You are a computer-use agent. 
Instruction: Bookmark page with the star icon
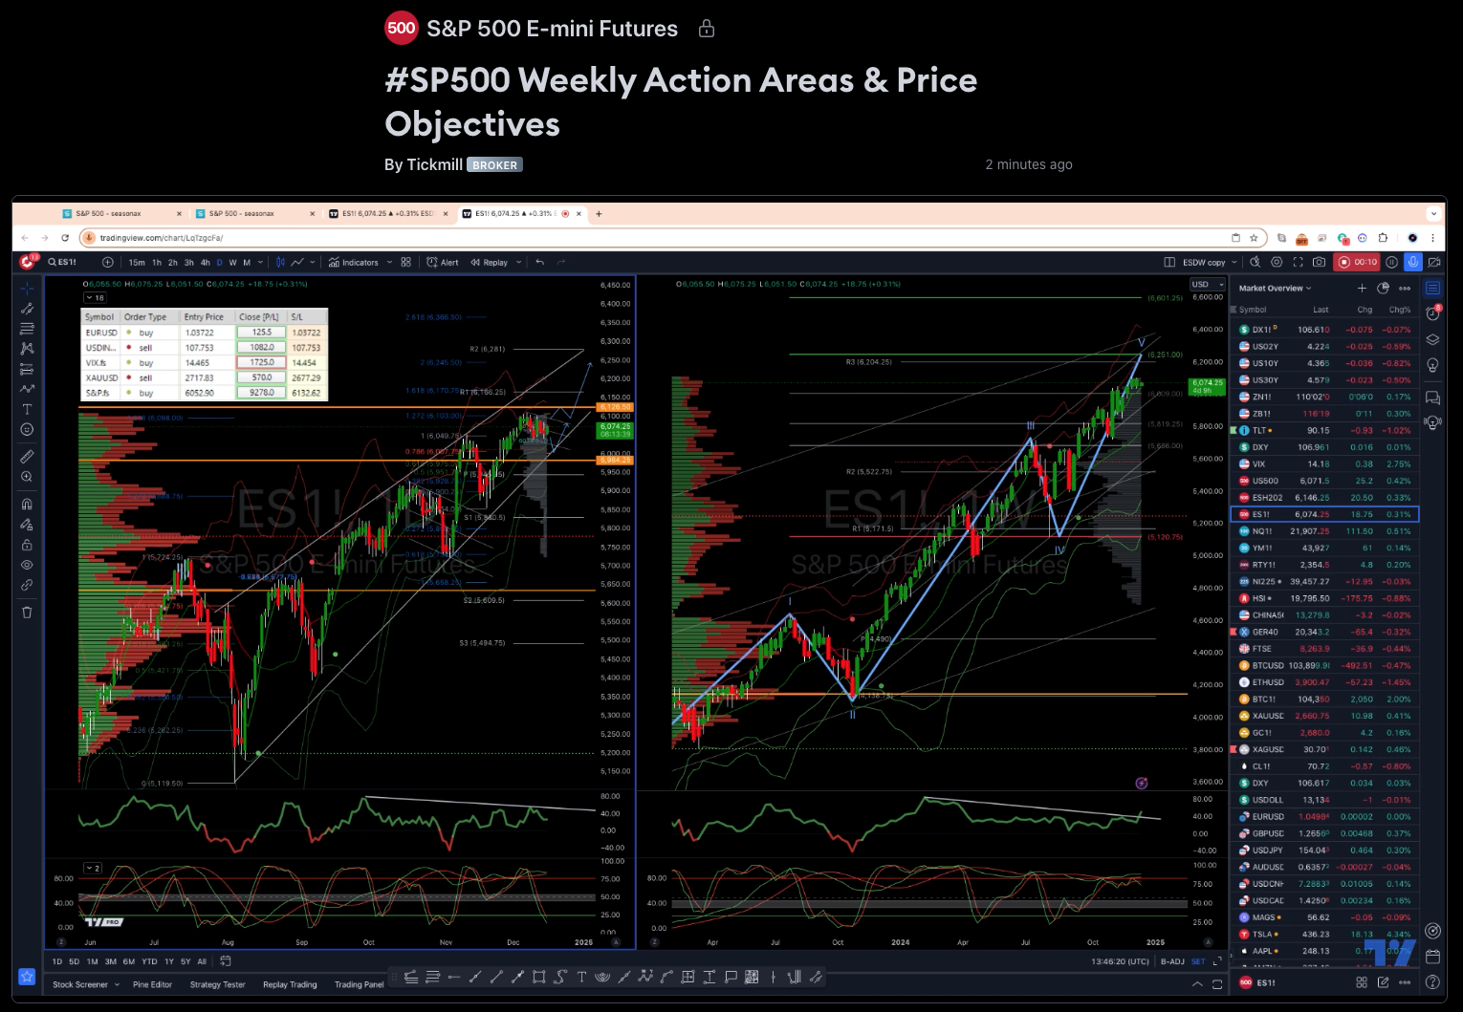[1254, 238]
